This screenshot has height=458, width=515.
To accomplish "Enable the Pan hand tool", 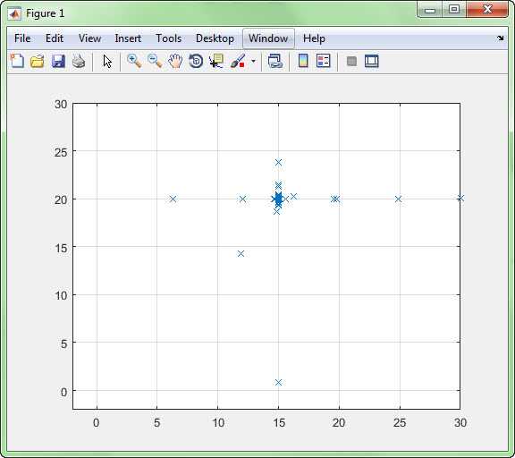I will [175, 61].
